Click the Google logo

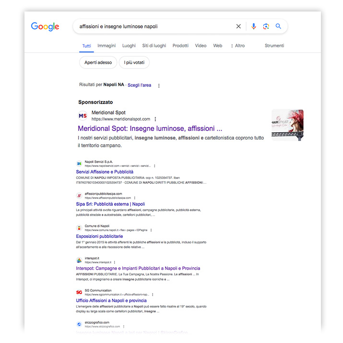pos(45,27)
